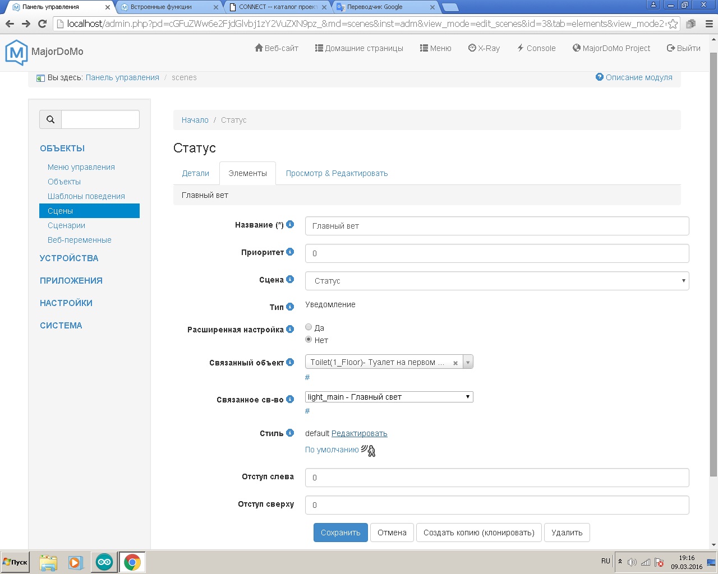Viewport: 718px width, 574px height.
Task: Click info icon beside Связанный объект
Action: click(290, 362)
